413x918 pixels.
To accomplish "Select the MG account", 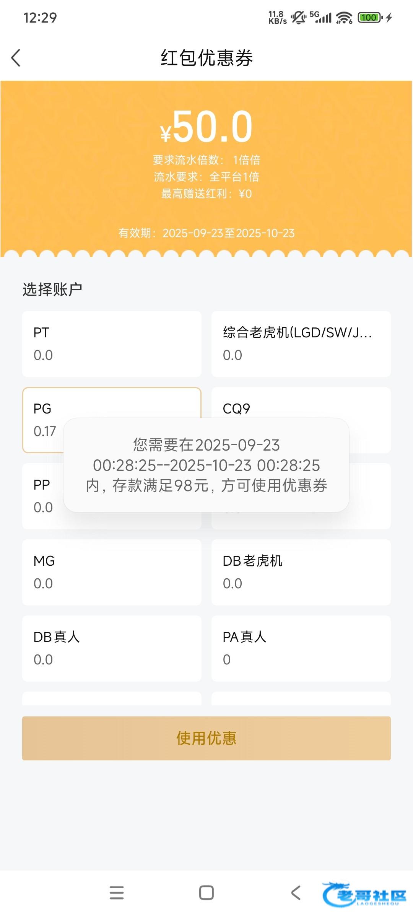I will (112, 572).
